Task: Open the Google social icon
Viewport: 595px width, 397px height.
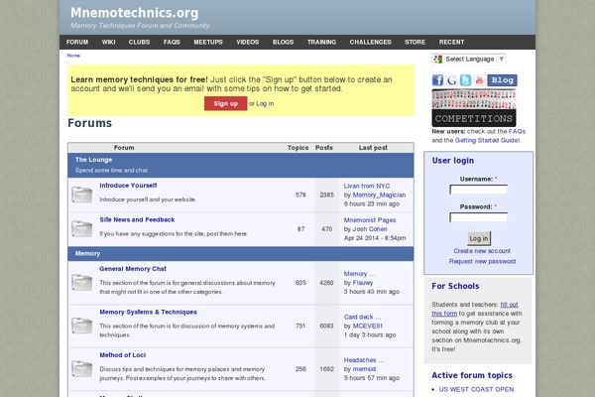Action: pos(451,80)
